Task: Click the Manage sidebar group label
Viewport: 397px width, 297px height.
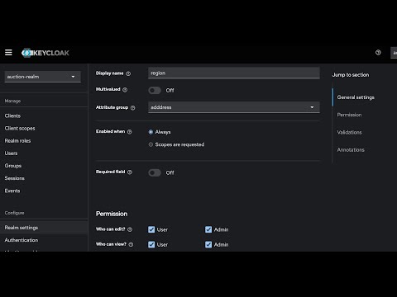Action: click(x=12, y=101)
